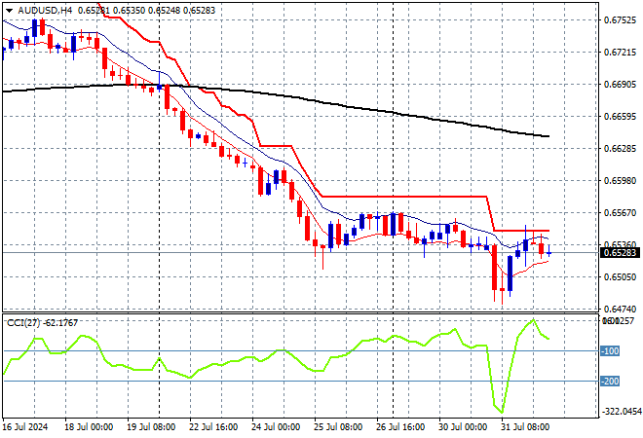This screenshot has height=438, width=643.
Task: Click the AUDUSD,H4 chart title text
Action: (x=45, y=11)
